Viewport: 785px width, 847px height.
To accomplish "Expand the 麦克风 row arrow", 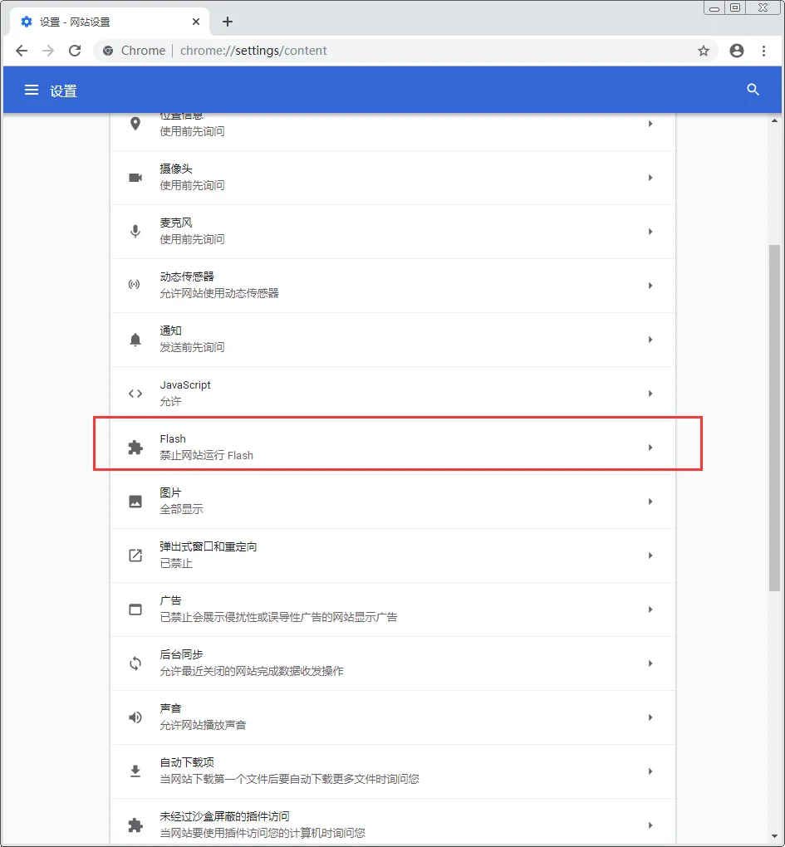I will coord(650,232).
